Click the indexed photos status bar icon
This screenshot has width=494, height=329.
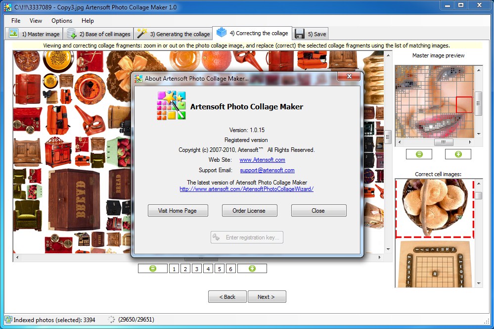pyautogui.click(x=8, y=320)
